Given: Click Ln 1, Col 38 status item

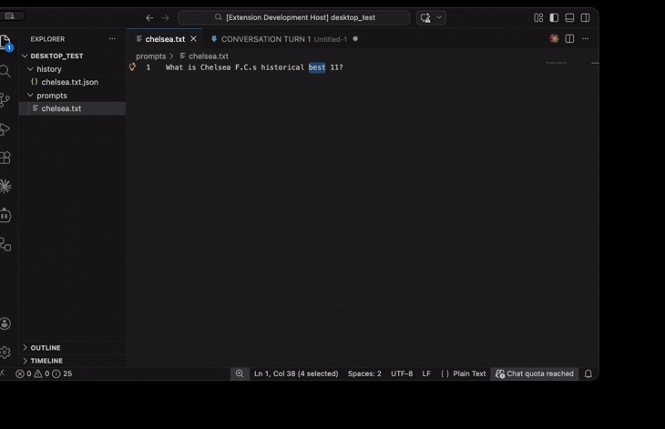Looking at the screenshot, I should click(296, 373).
